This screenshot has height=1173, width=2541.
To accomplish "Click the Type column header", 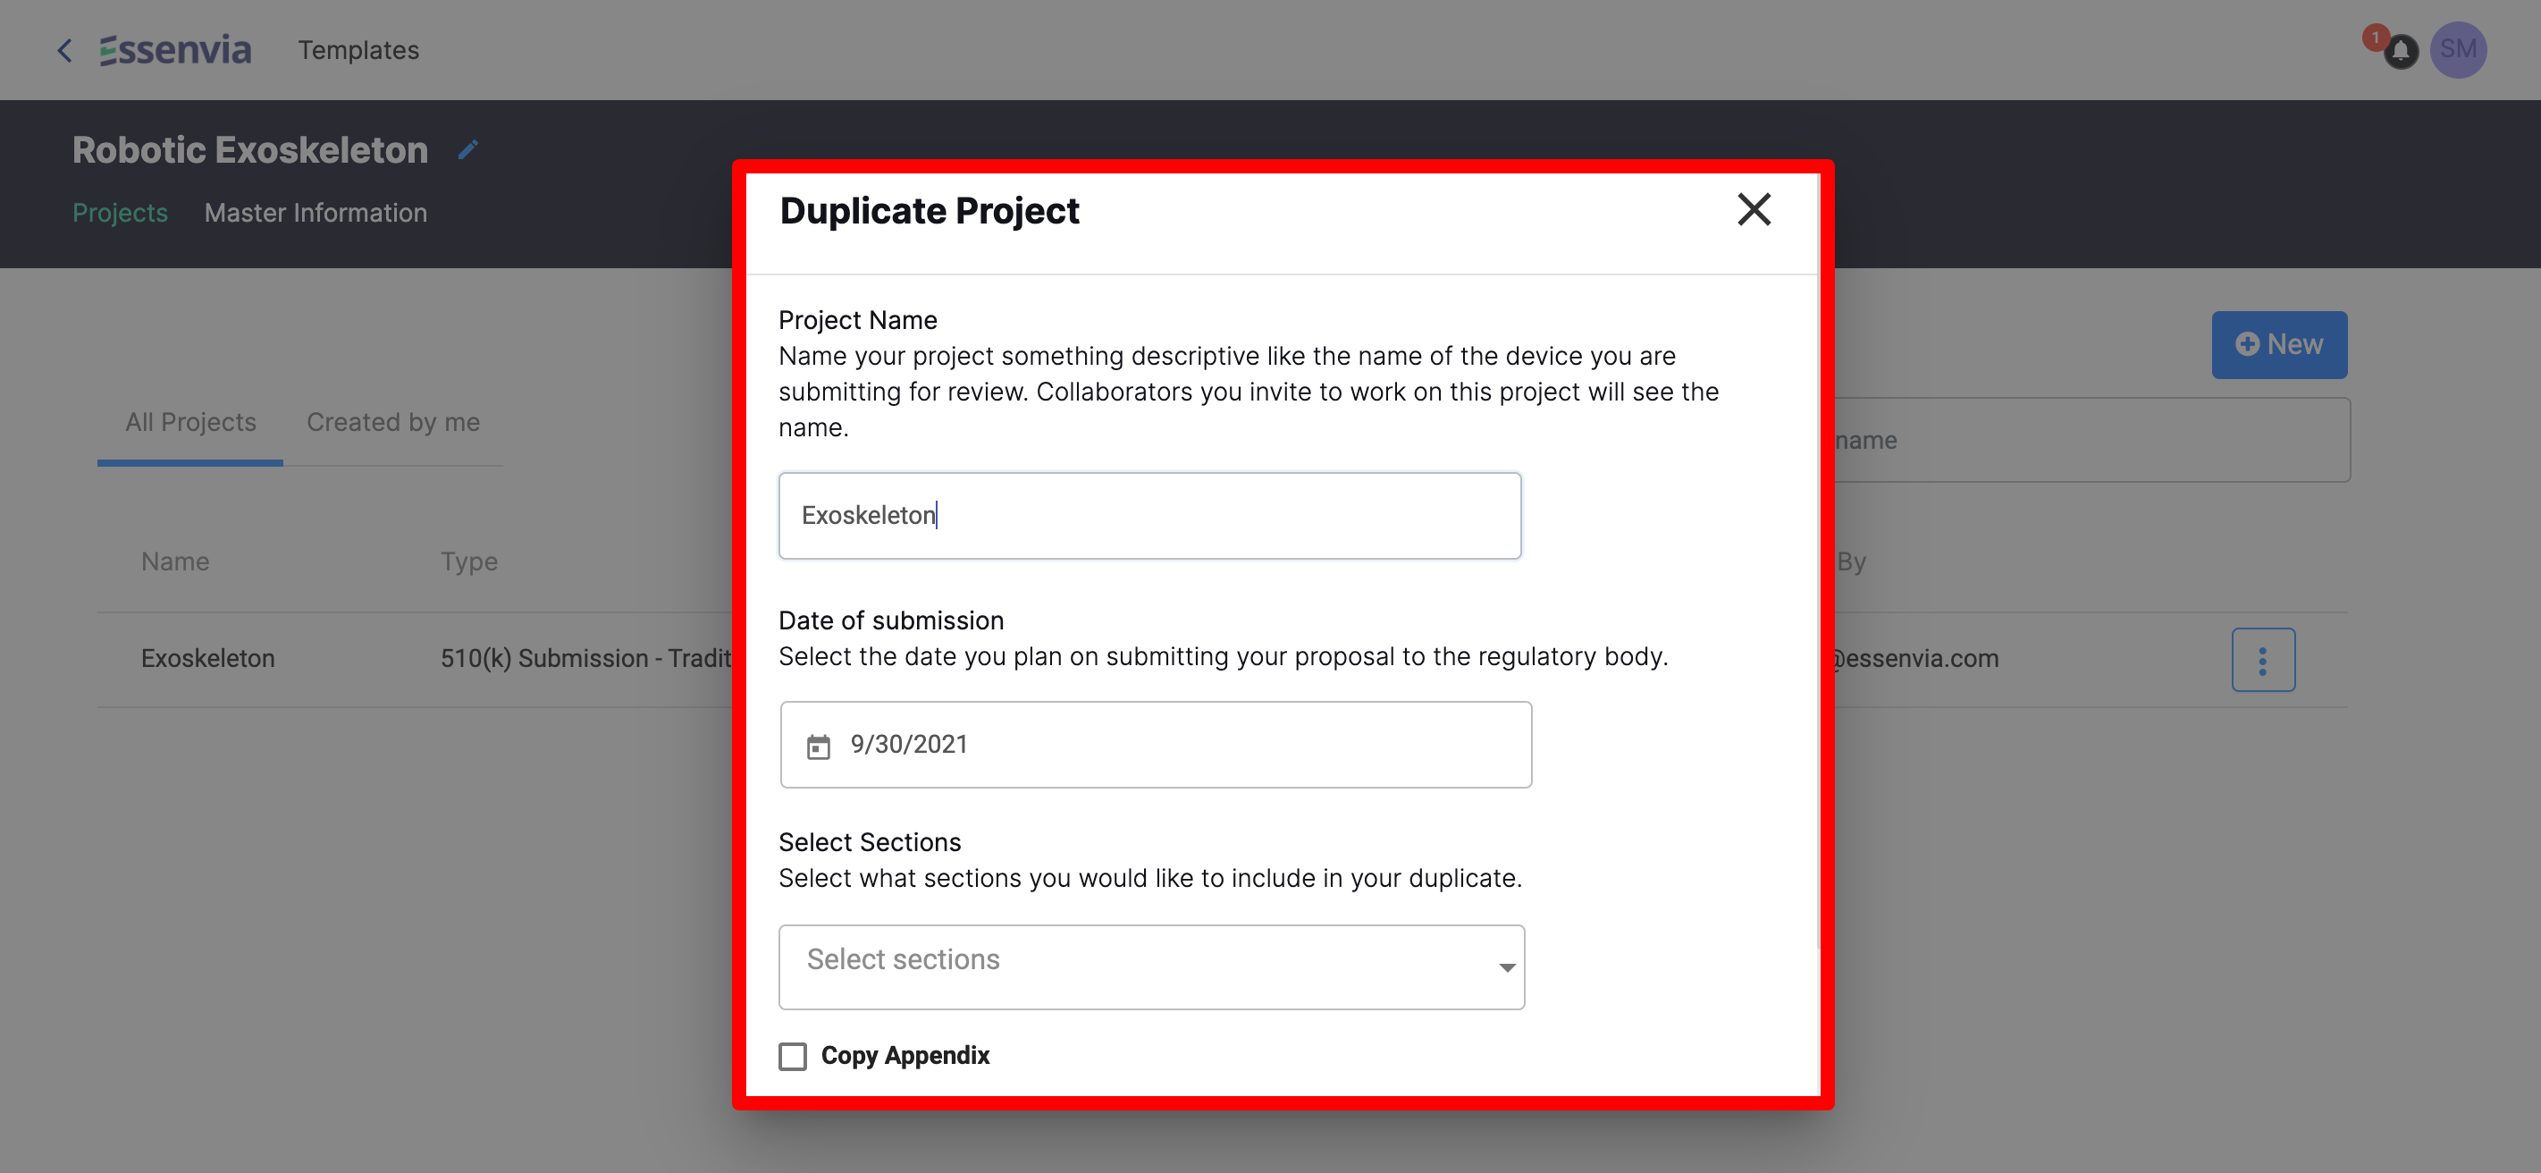I will [468, 561].
